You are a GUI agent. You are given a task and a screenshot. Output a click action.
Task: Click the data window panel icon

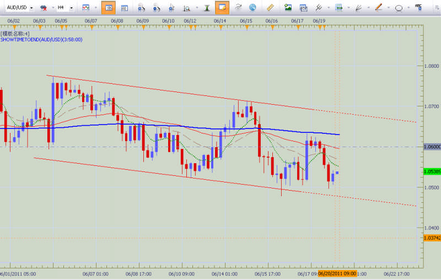pos(125,8)
